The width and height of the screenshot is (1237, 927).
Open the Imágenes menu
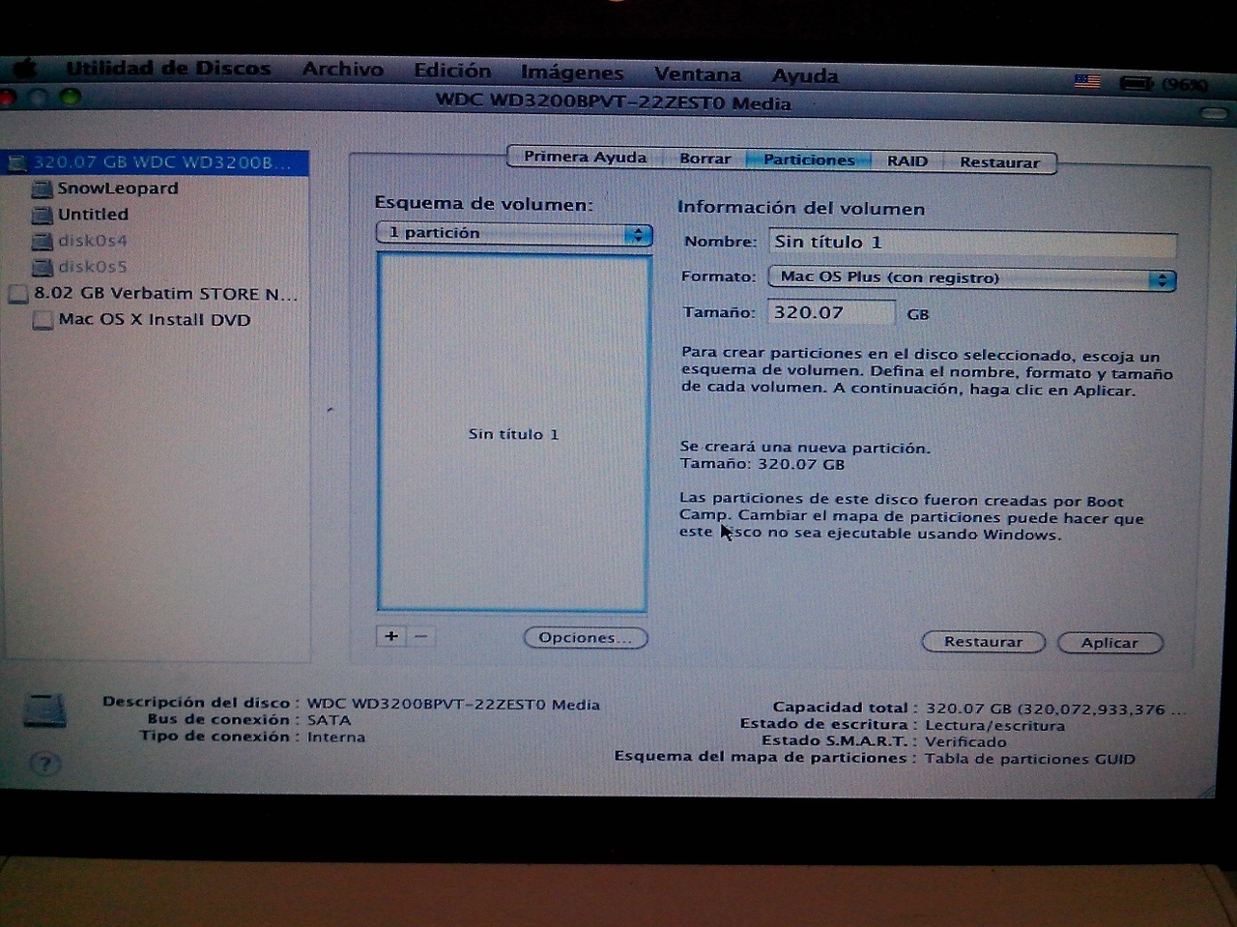[571, 72]
